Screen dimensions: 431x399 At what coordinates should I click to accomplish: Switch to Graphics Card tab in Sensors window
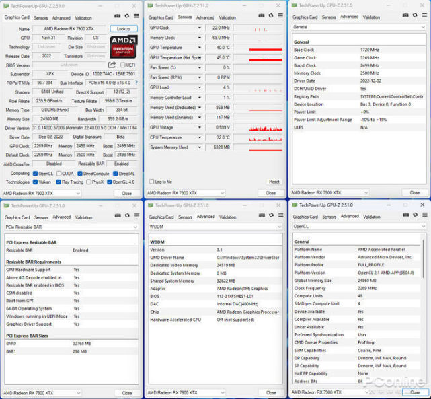(x=161, y=17)
